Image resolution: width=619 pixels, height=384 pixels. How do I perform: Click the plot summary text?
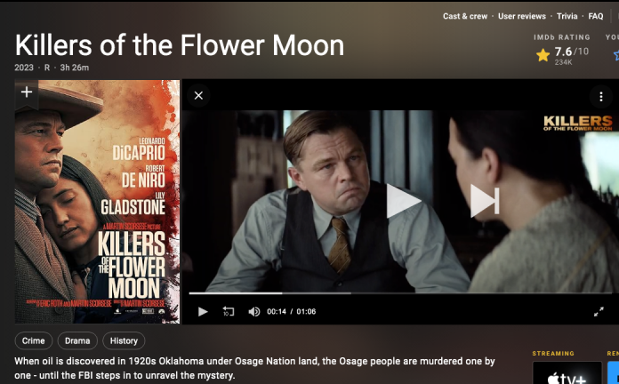[x=254, y=368]
